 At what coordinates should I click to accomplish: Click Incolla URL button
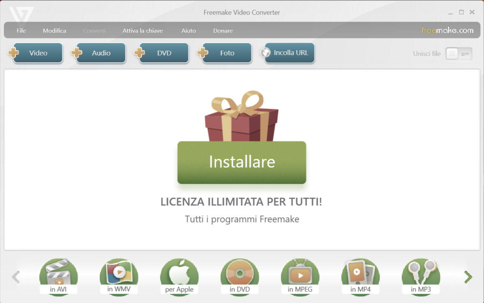(x=287, y=53)
